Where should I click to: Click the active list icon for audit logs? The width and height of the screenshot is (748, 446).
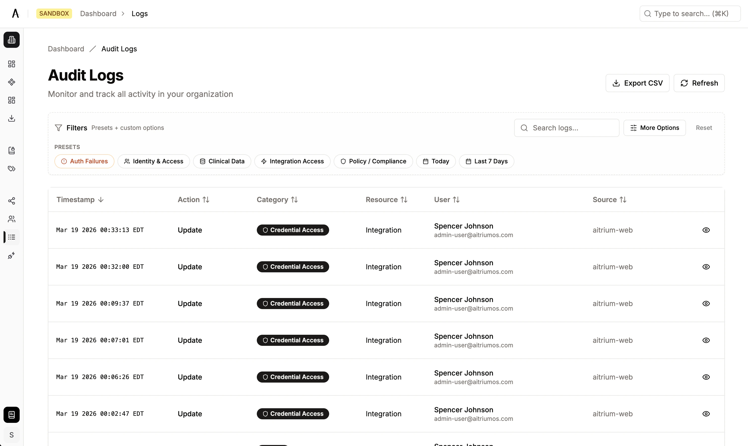(x=11, y=237)
